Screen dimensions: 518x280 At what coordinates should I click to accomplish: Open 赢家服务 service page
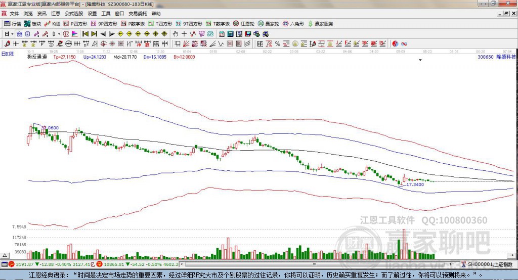pos(320,24)
